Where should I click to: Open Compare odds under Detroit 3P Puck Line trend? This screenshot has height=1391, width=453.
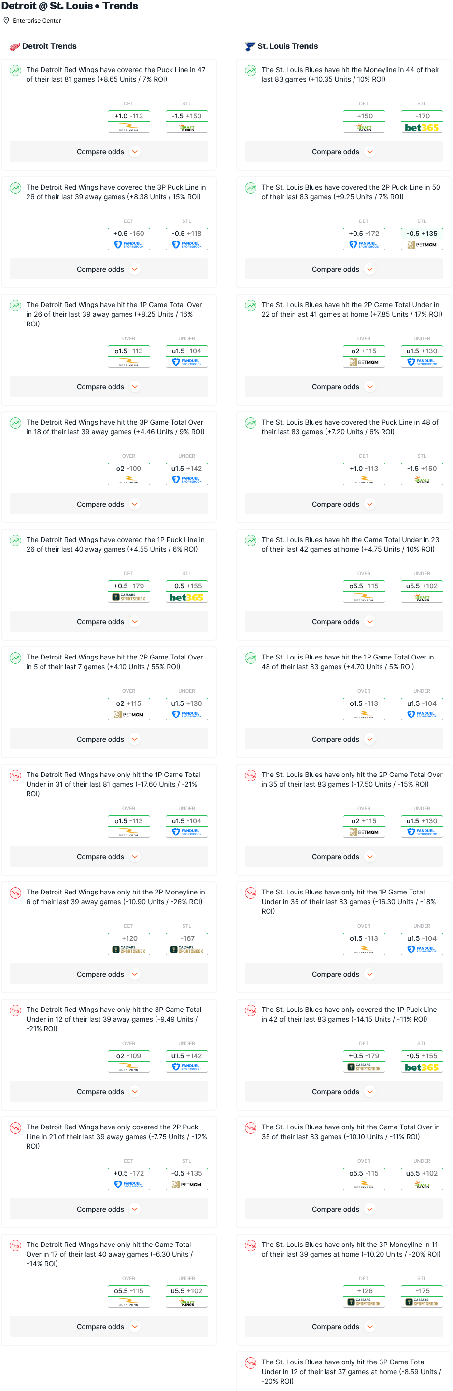click(108, 269)
